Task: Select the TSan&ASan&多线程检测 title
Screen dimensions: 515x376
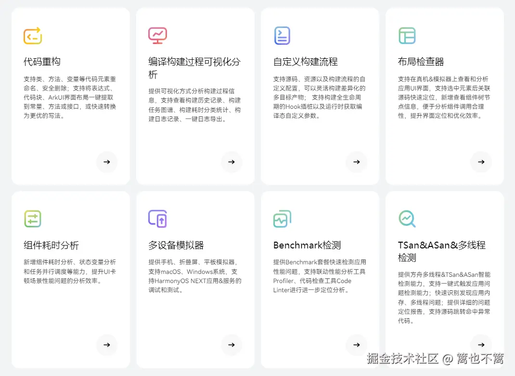Action: pyautogui.click(x=442, y=251)
